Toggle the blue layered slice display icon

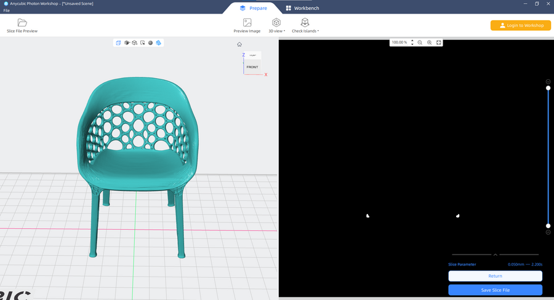click(x=158, y=43)
